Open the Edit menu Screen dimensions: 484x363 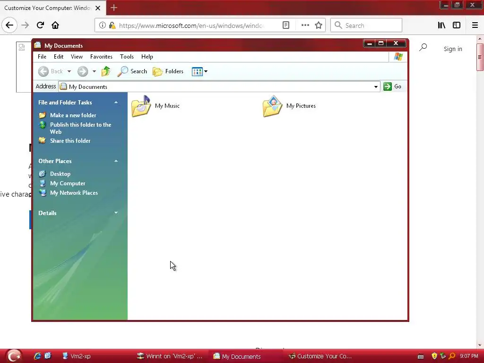58,57
